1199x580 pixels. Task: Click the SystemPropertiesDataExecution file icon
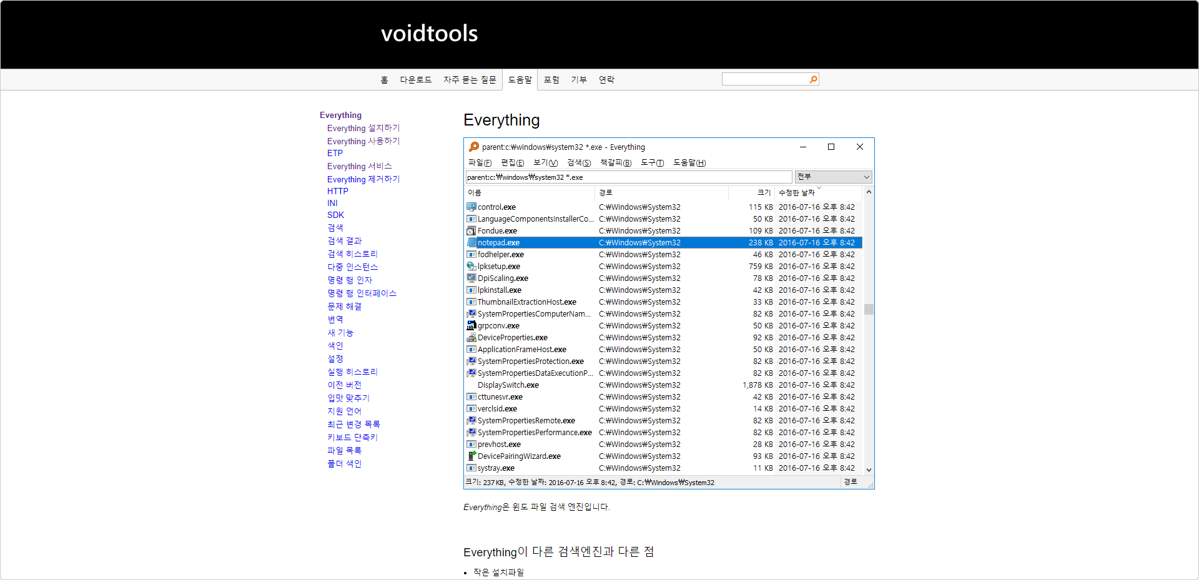tap(471, 373)
